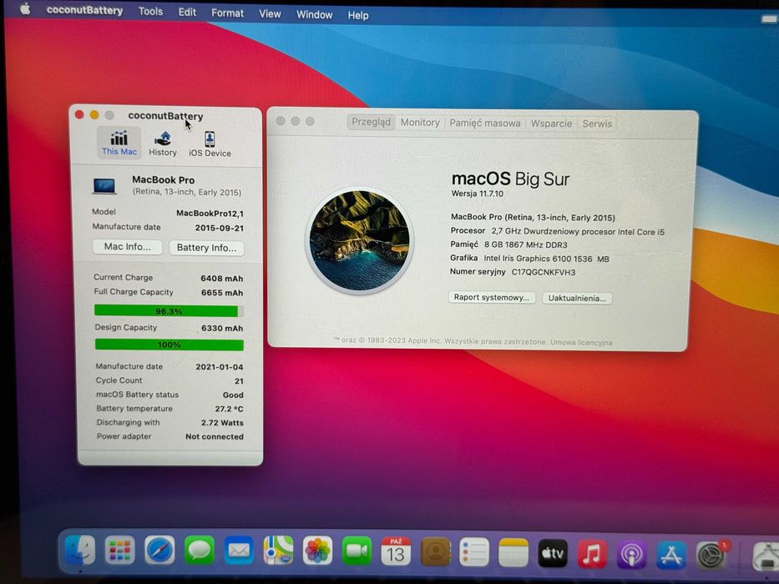779x584 pixels.
Task: Open the Format menu
Action: tap(228, 13)
